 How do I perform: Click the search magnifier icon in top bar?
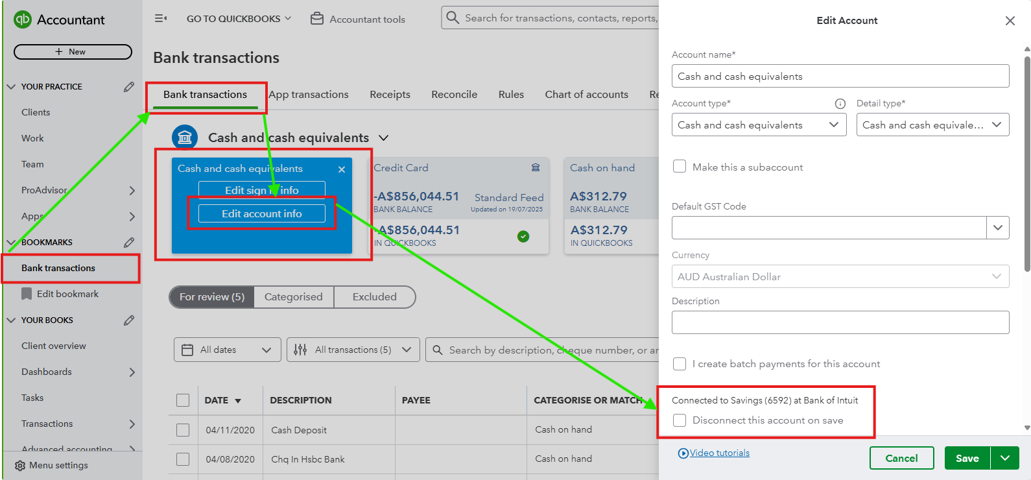coord(453,18)
